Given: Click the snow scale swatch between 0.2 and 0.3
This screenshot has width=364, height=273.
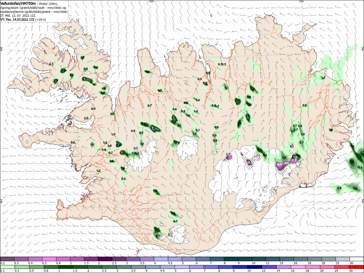Looking at the screenshot, I should tap(7, 259).
